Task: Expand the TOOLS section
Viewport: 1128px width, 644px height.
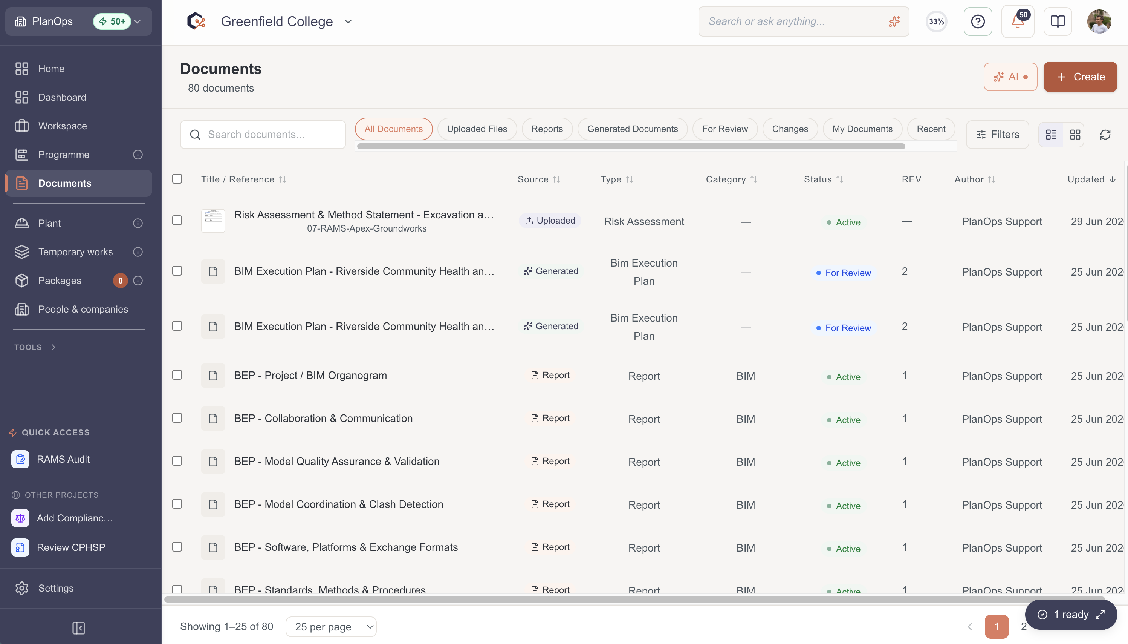Action: [x=35, y=347]
